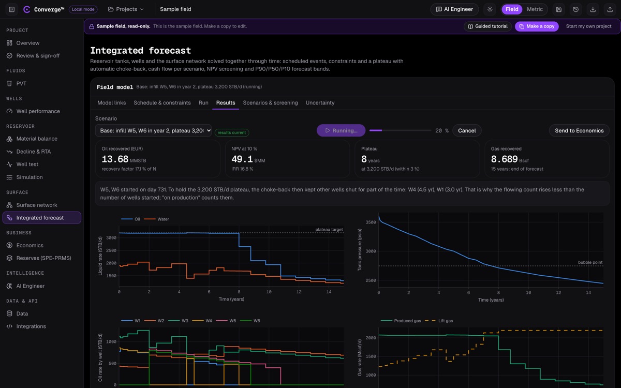Click Send to Economics button

point(579,131)
